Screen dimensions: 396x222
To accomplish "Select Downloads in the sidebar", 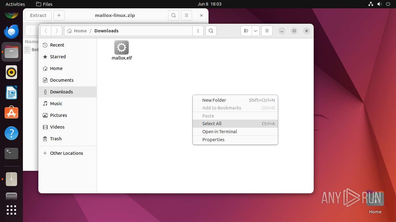I will click(x=67, y=92).
